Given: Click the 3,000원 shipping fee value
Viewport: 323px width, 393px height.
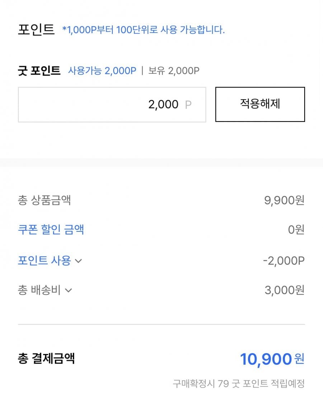Looking at the screenshot, I should (x=284, y=290).
